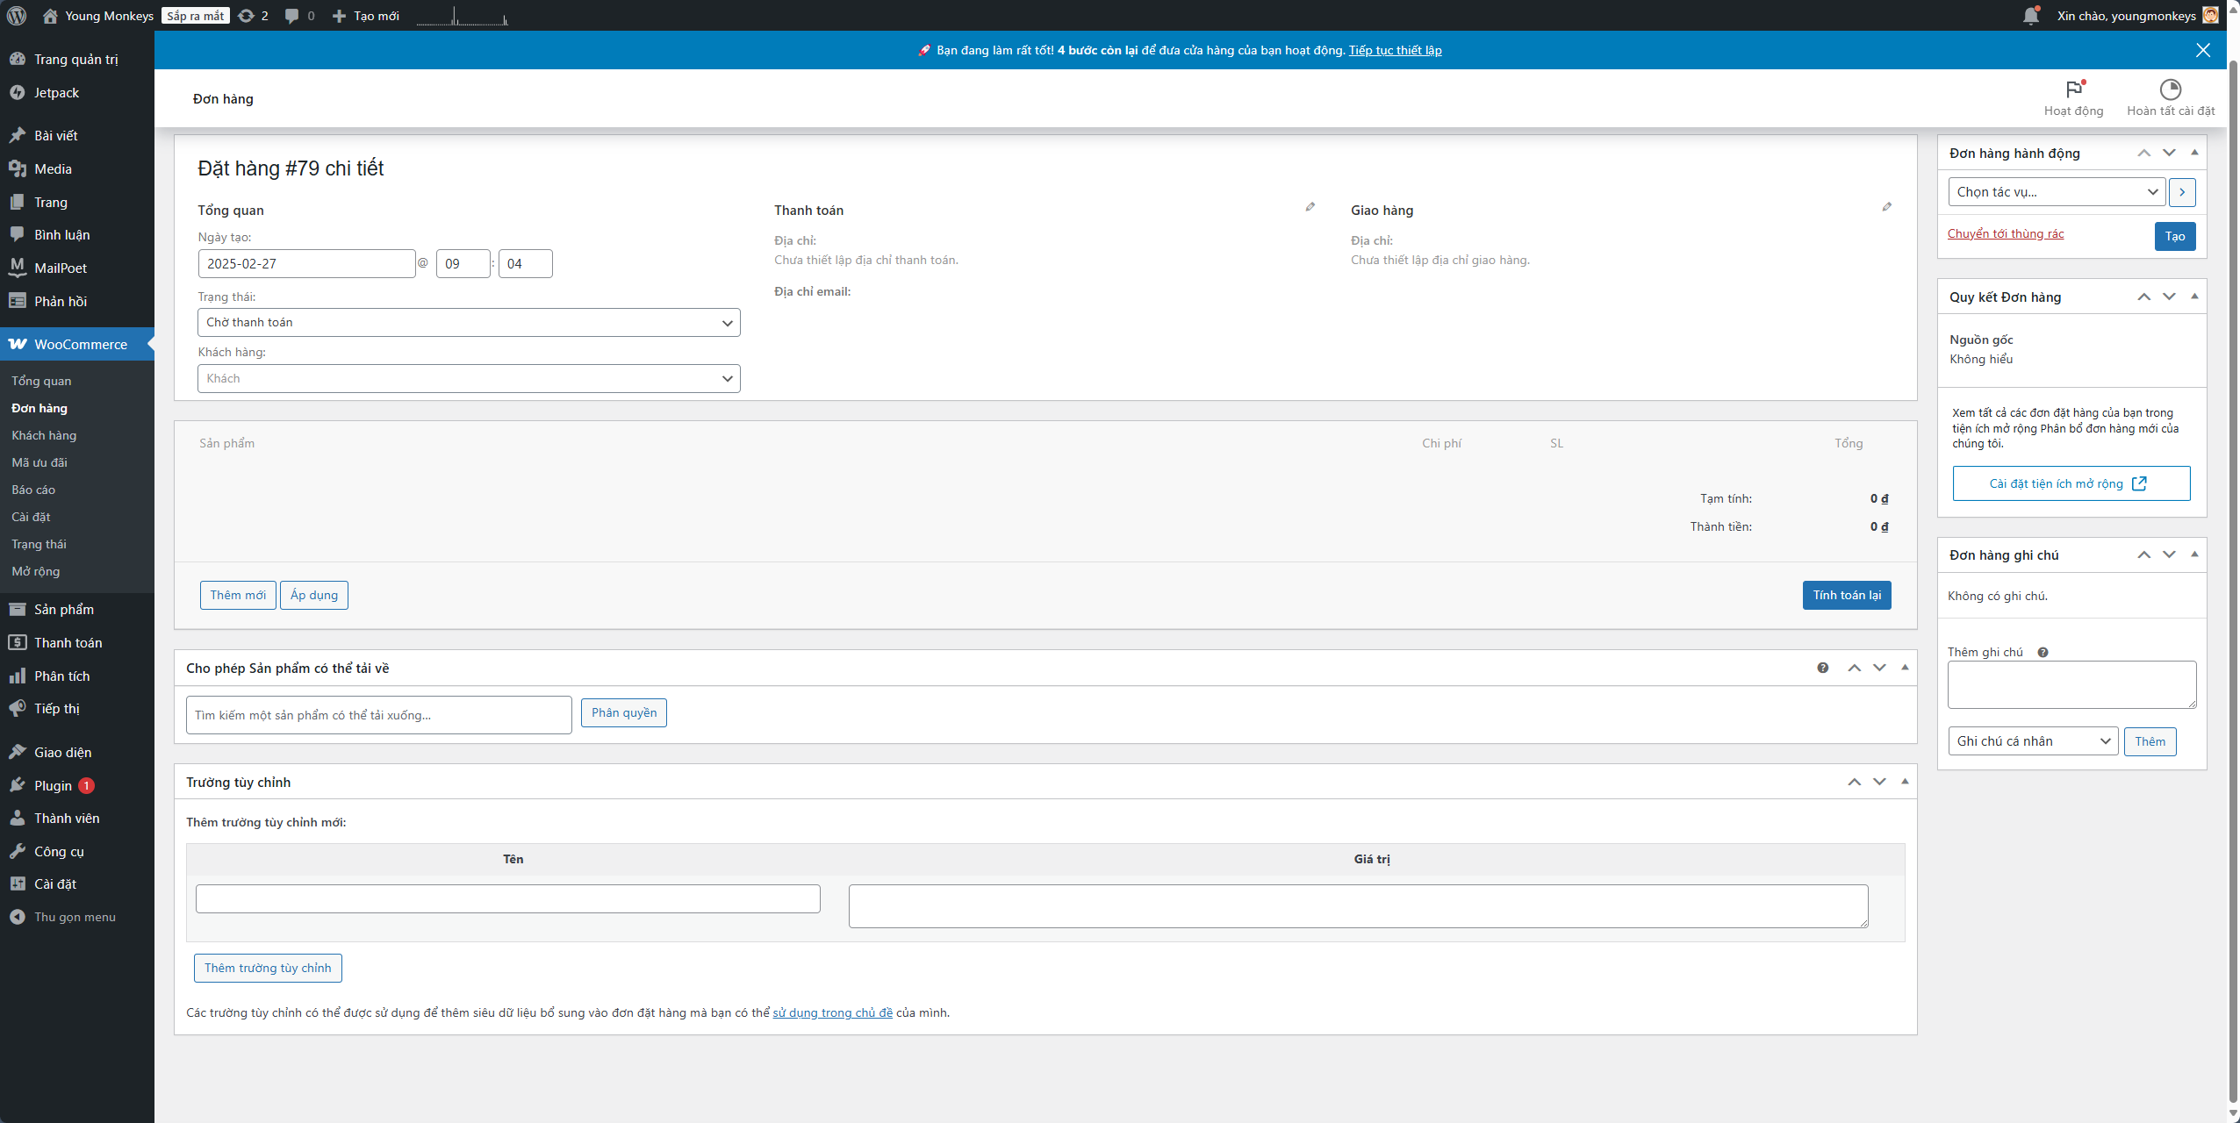Dismiss the blue setup notice banner
This screenshot has height=1123, width=2240.
2202,50
